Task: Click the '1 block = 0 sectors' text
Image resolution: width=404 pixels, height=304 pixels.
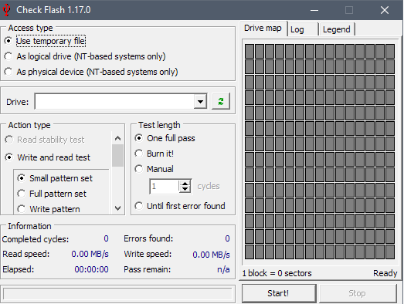Action: click(277, 273)
